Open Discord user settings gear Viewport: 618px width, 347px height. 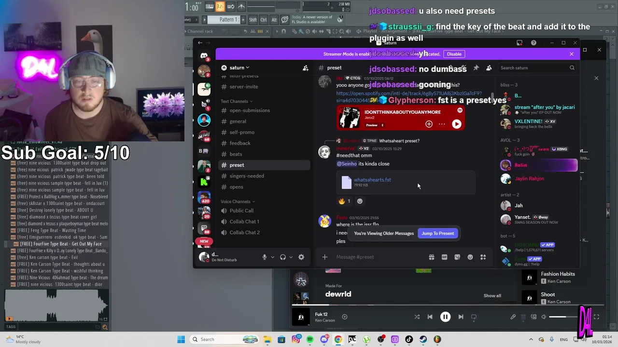301,257
